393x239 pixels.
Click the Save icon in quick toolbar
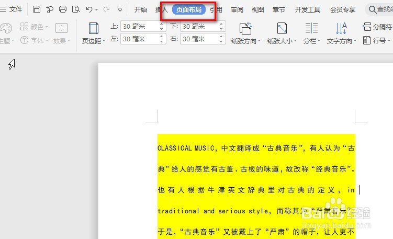37,9
